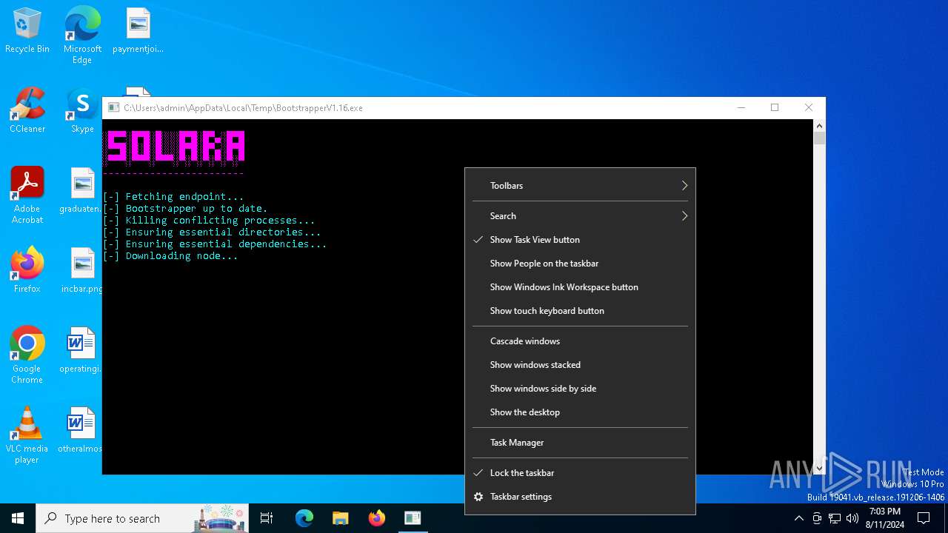This screenshot has width=948, height=533.
Task: Open the clock and date flyout
Action: coord(884,518)
